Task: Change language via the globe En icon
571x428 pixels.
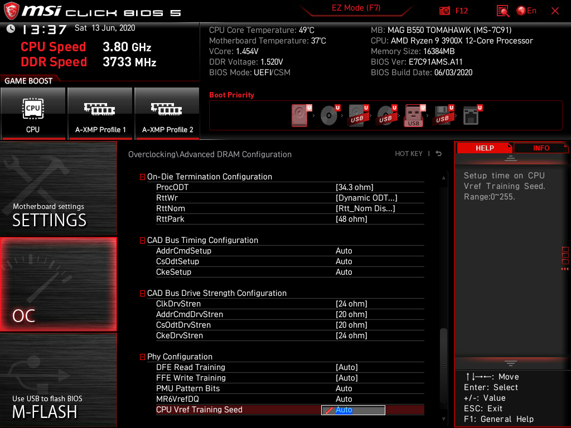Action: [x=526, y=11]
